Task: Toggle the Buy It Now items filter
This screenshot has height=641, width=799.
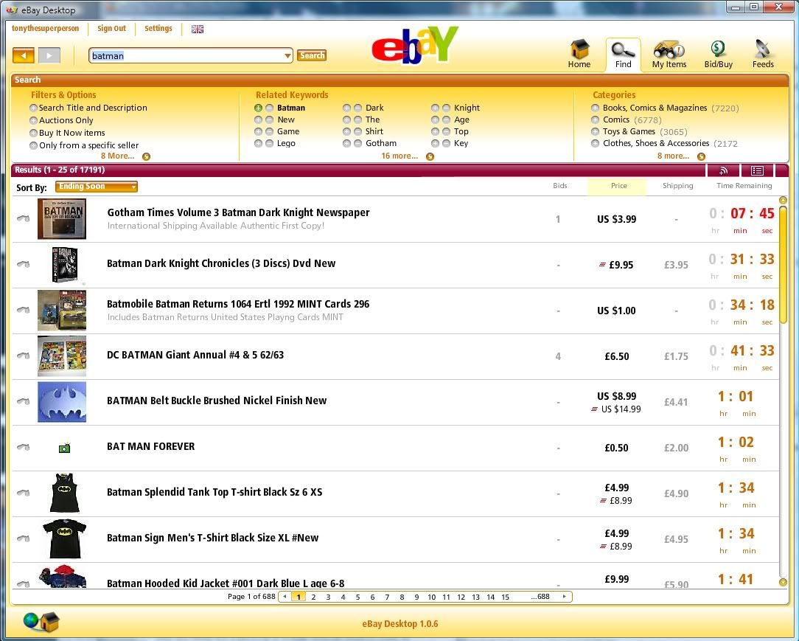Action: click(34, 133)
